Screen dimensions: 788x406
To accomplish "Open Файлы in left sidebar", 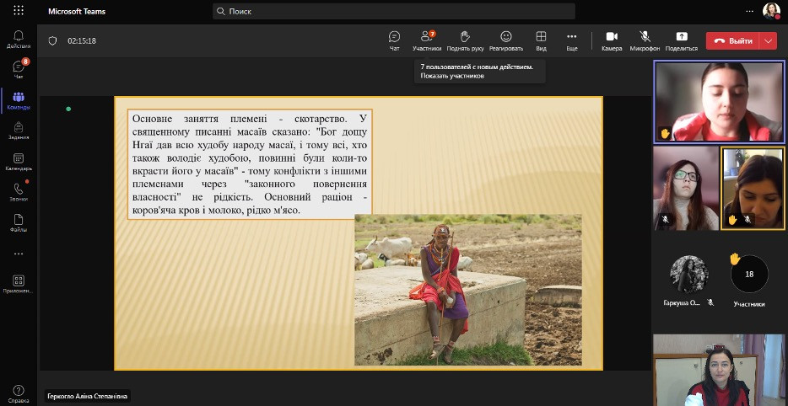I will [19, 222].
